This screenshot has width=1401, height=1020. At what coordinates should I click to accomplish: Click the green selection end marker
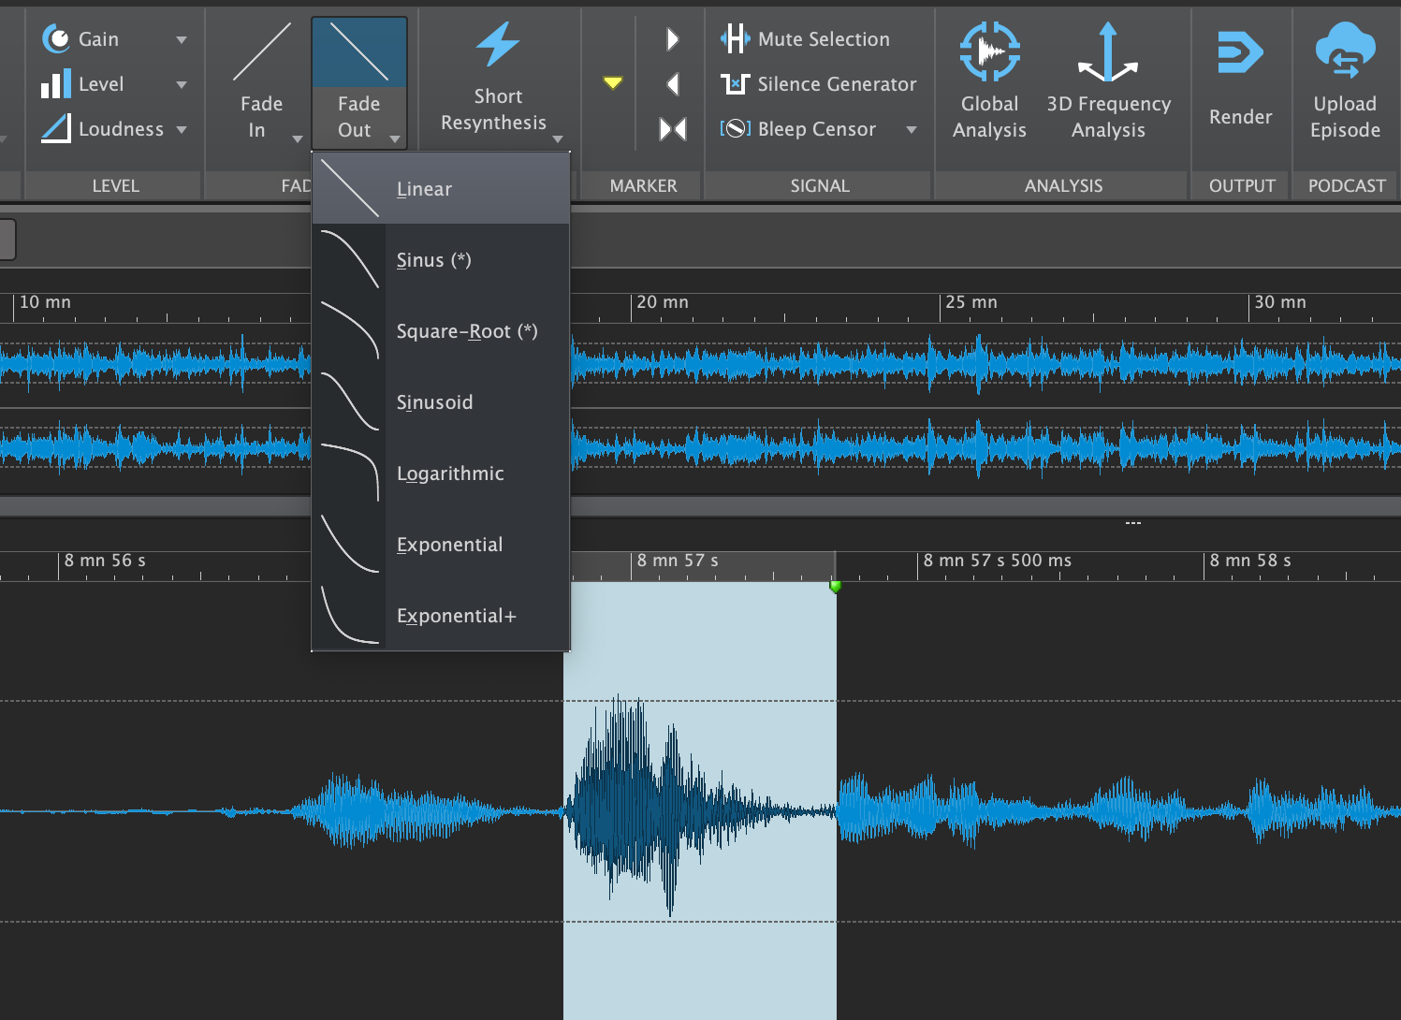[835, 586]
